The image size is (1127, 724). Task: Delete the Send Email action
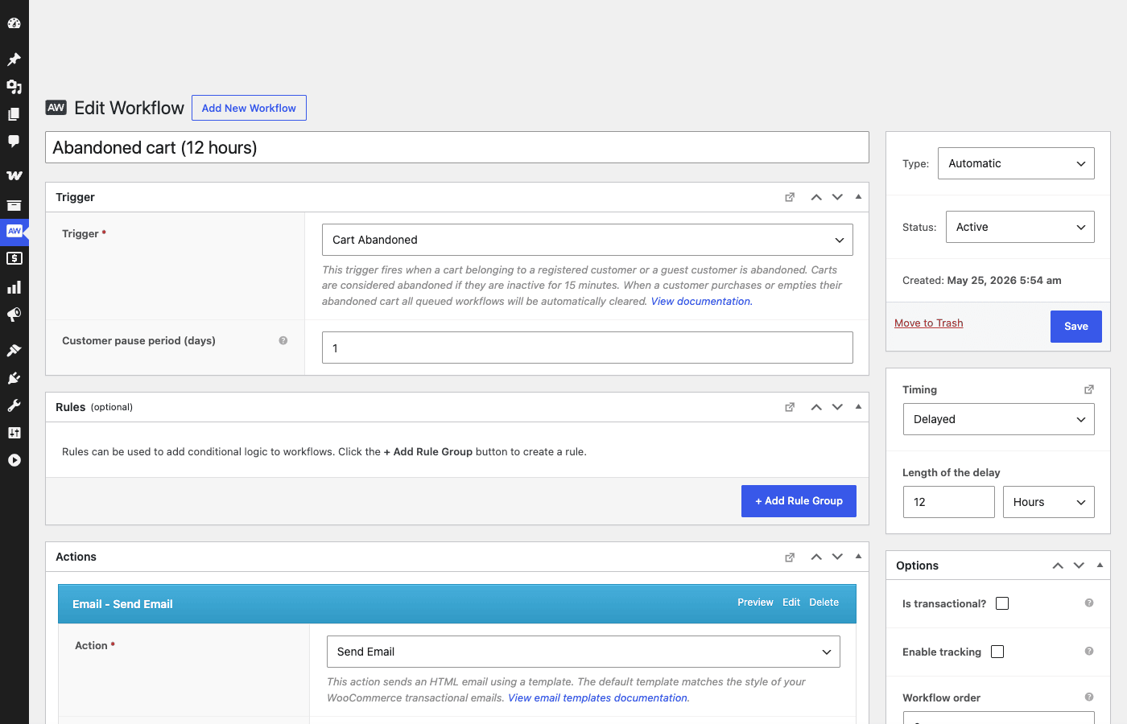click(824, 603)
